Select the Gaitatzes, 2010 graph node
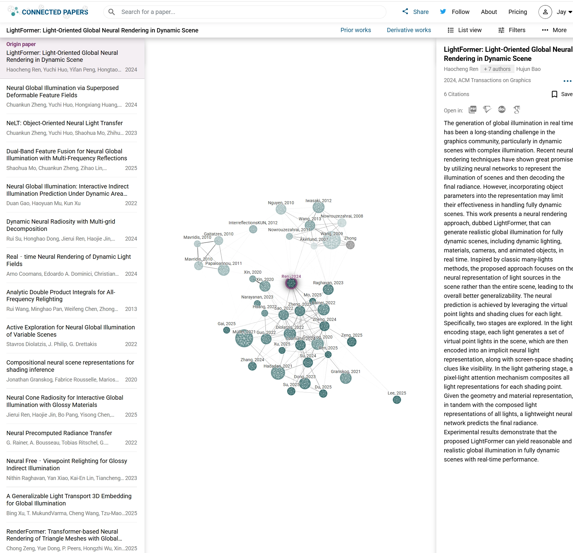 (219, 241)
